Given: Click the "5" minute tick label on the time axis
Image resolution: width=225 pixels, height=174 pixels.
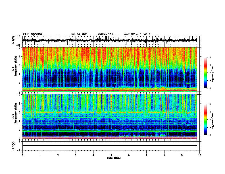Looking at the screenshot, I should (111, 155).
